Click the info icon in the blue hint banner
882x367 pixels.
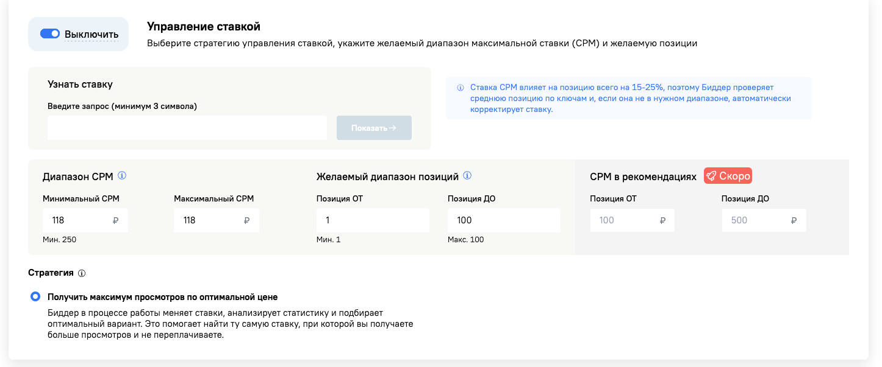click(x=460, y=88)
